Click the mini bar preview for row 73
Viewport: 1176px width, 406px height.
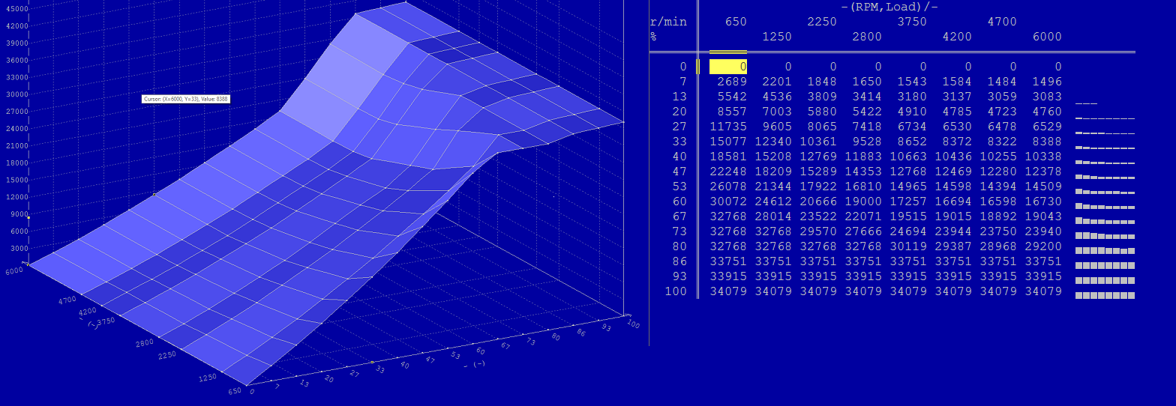pos(1105,234)
